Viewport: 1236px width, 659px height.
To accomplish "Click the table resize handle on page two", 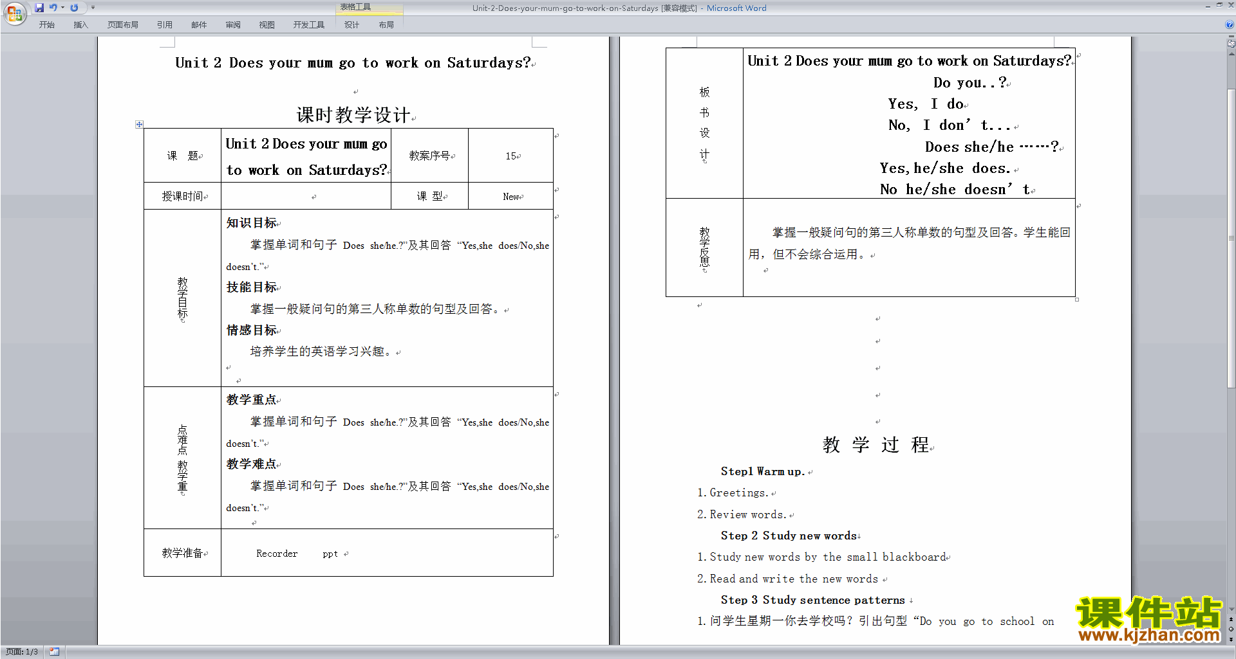I will point(1077,300).
